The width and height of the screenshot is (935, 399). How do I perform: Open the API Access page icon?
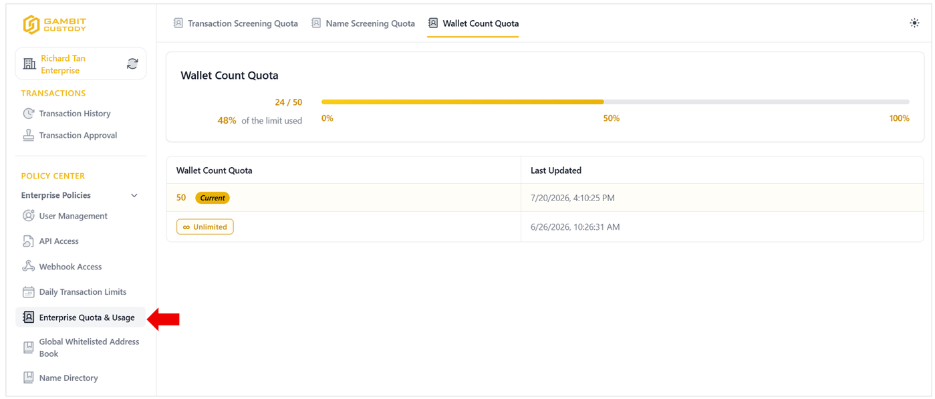[29, 241]
